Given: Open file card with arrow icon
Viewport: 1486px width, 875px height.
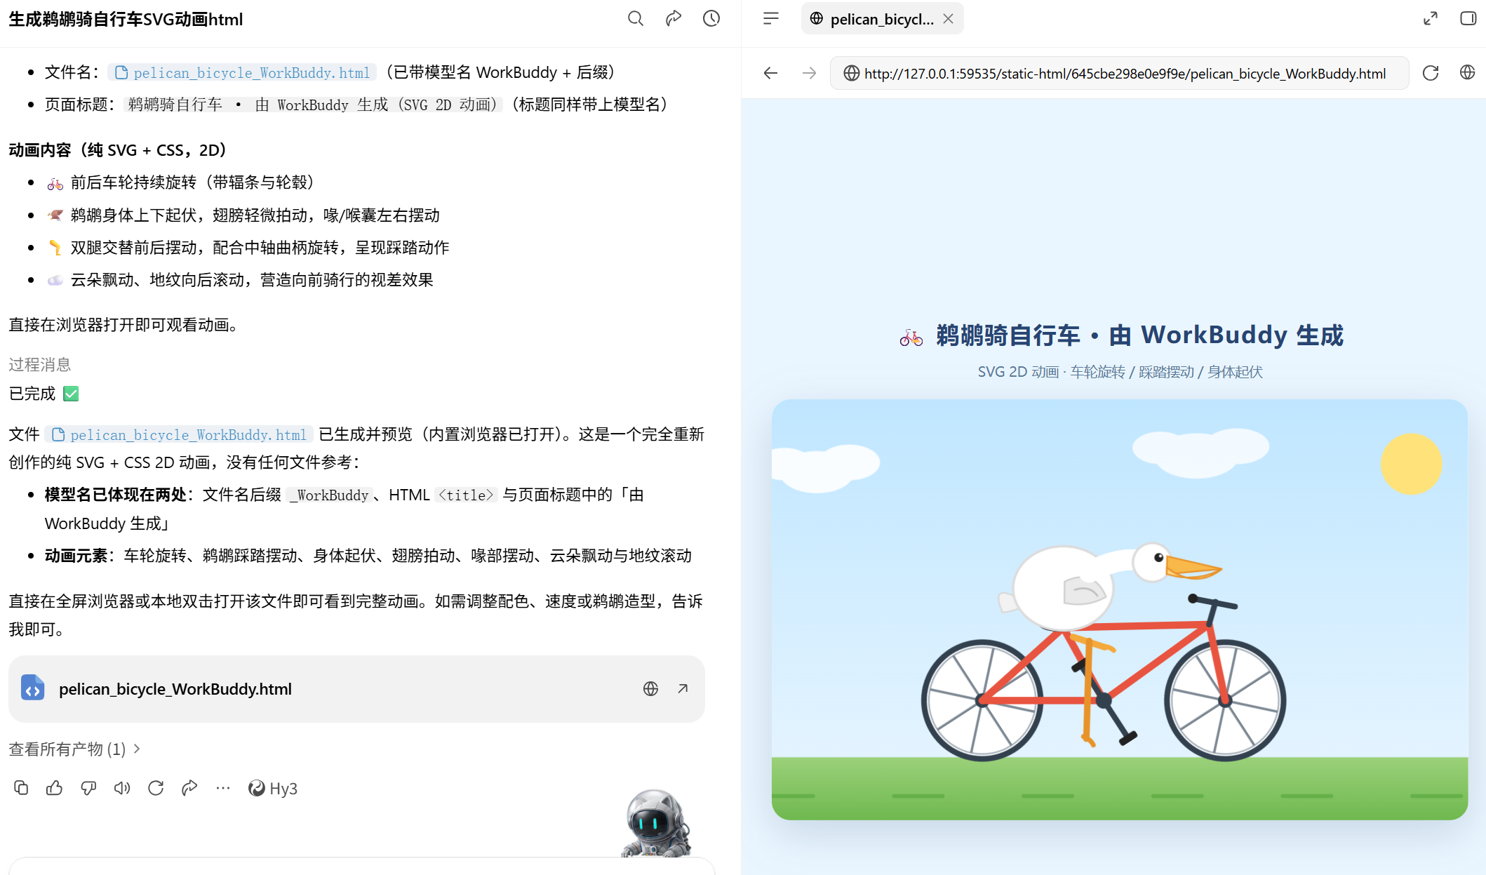Looking at the screenshot, I should pyautogui.click(x=683, y=689).
